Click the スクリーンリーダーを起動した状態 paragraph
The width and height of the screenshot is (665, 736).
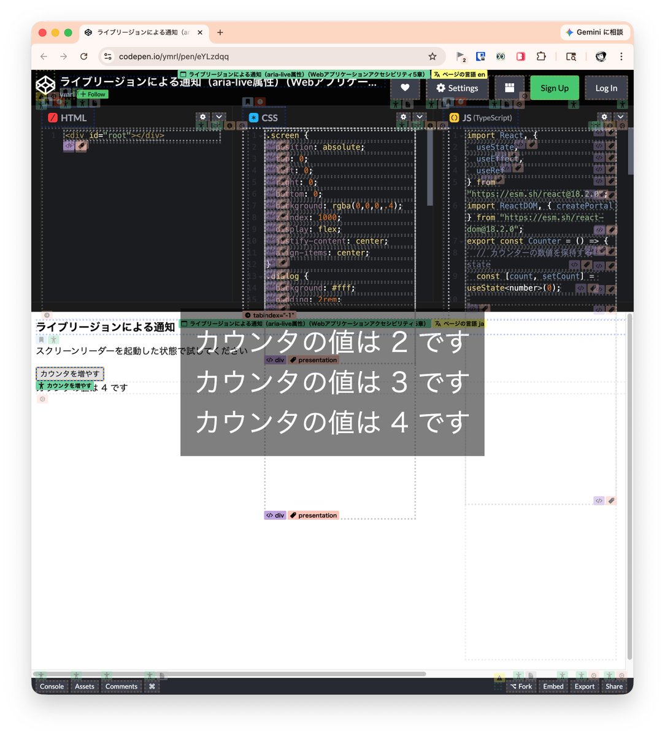142,351
